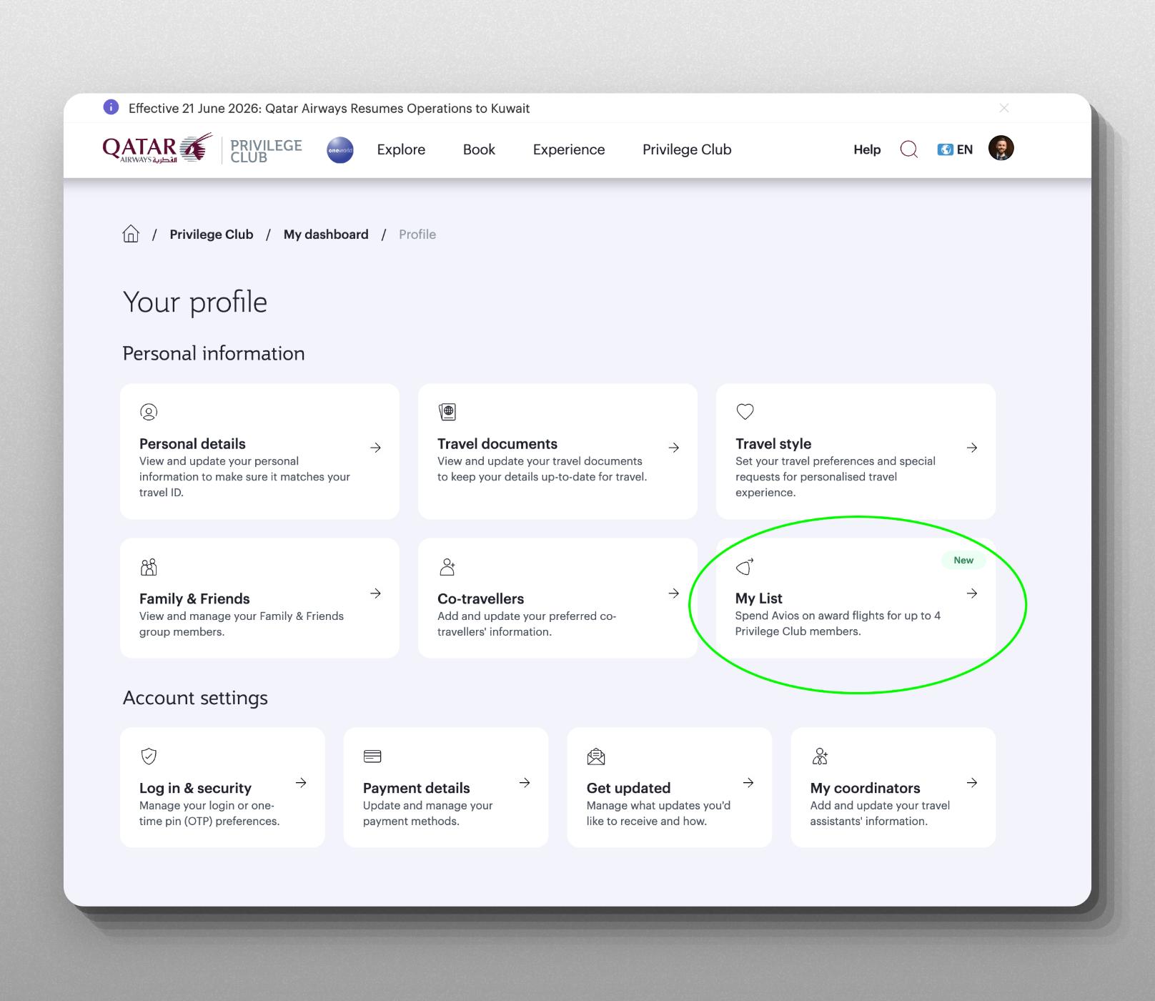This screenshot has height=1001, width=1155.
Task: Click the New badge on My List
Action: pos(963,561)
